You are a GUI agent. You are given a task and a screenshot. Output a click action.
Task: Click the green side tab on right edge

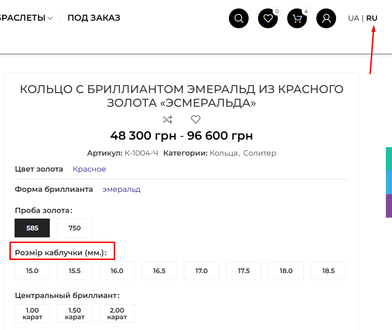389,159
